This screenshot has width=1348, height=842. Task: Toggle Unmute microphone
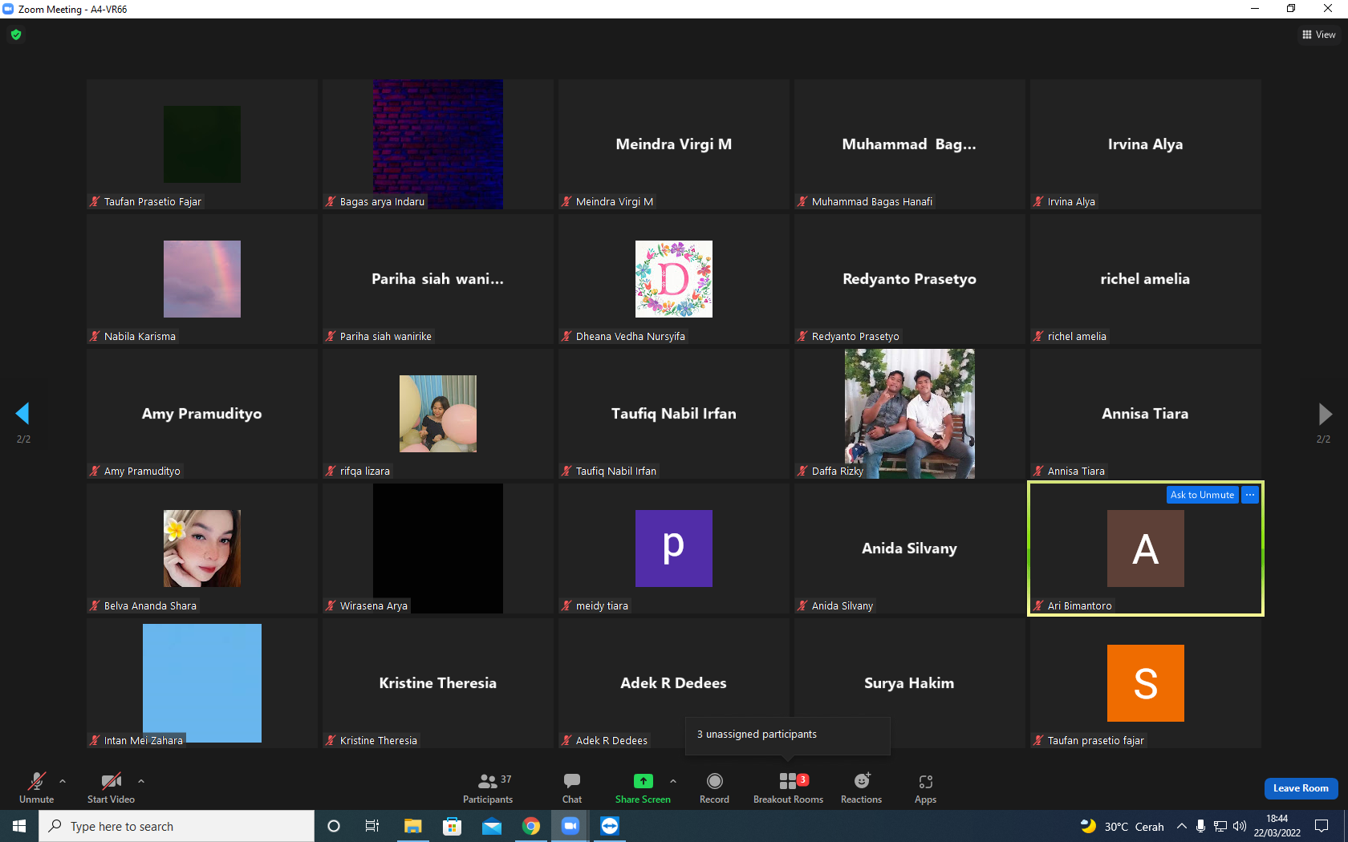36,787
